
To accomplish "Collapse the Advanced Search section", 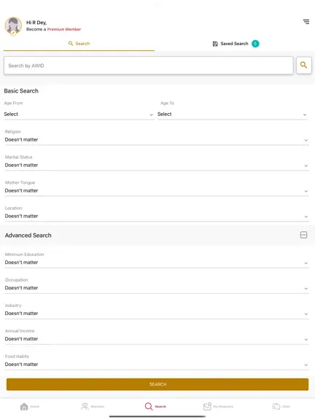I will tap(303, 235).
